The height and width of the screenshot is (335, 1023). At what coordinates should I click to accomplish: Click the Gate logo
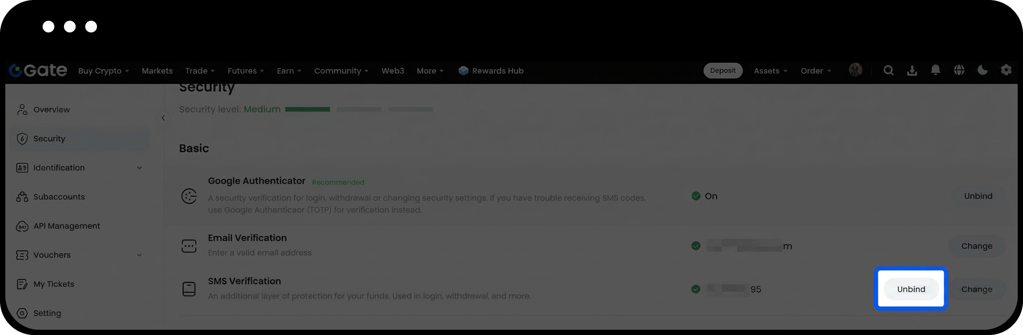click(38, 71)
